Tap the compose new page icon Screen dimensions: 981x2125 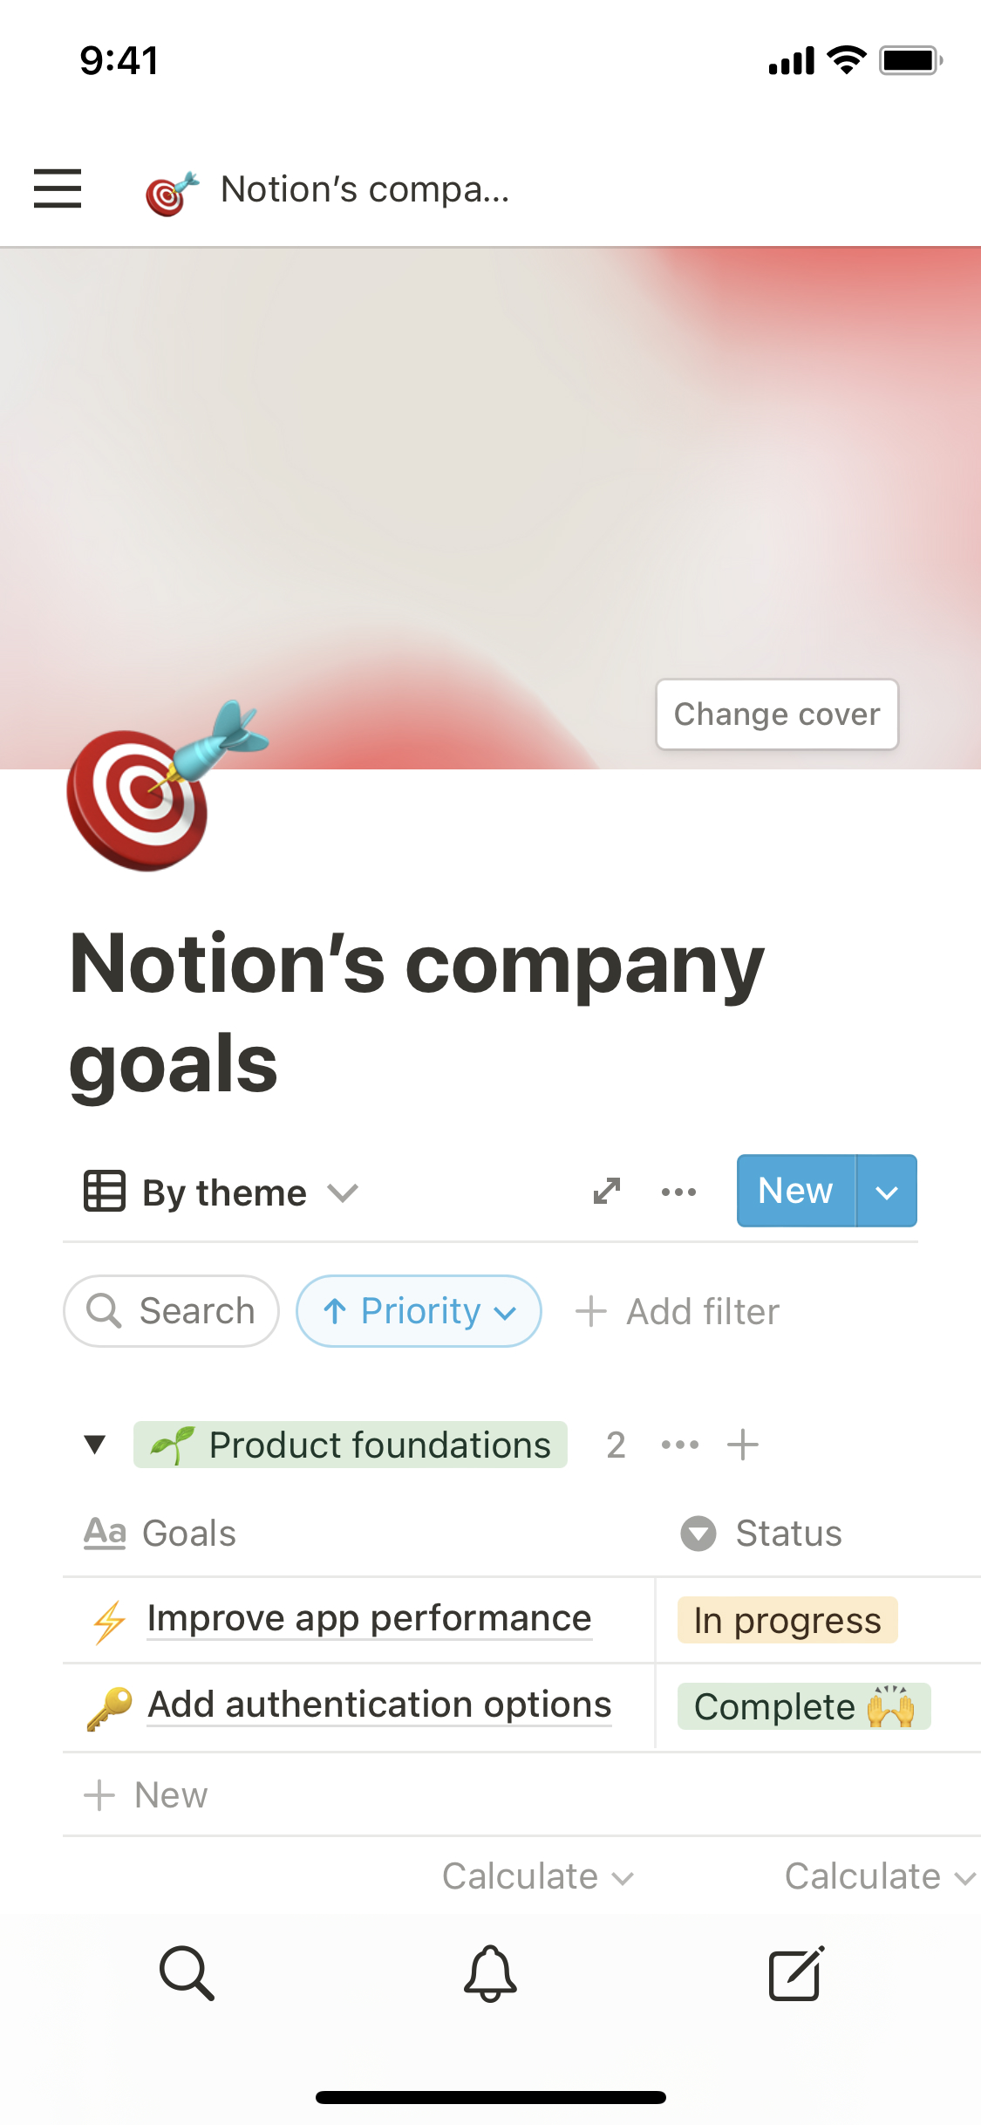tap(795, 1972)
